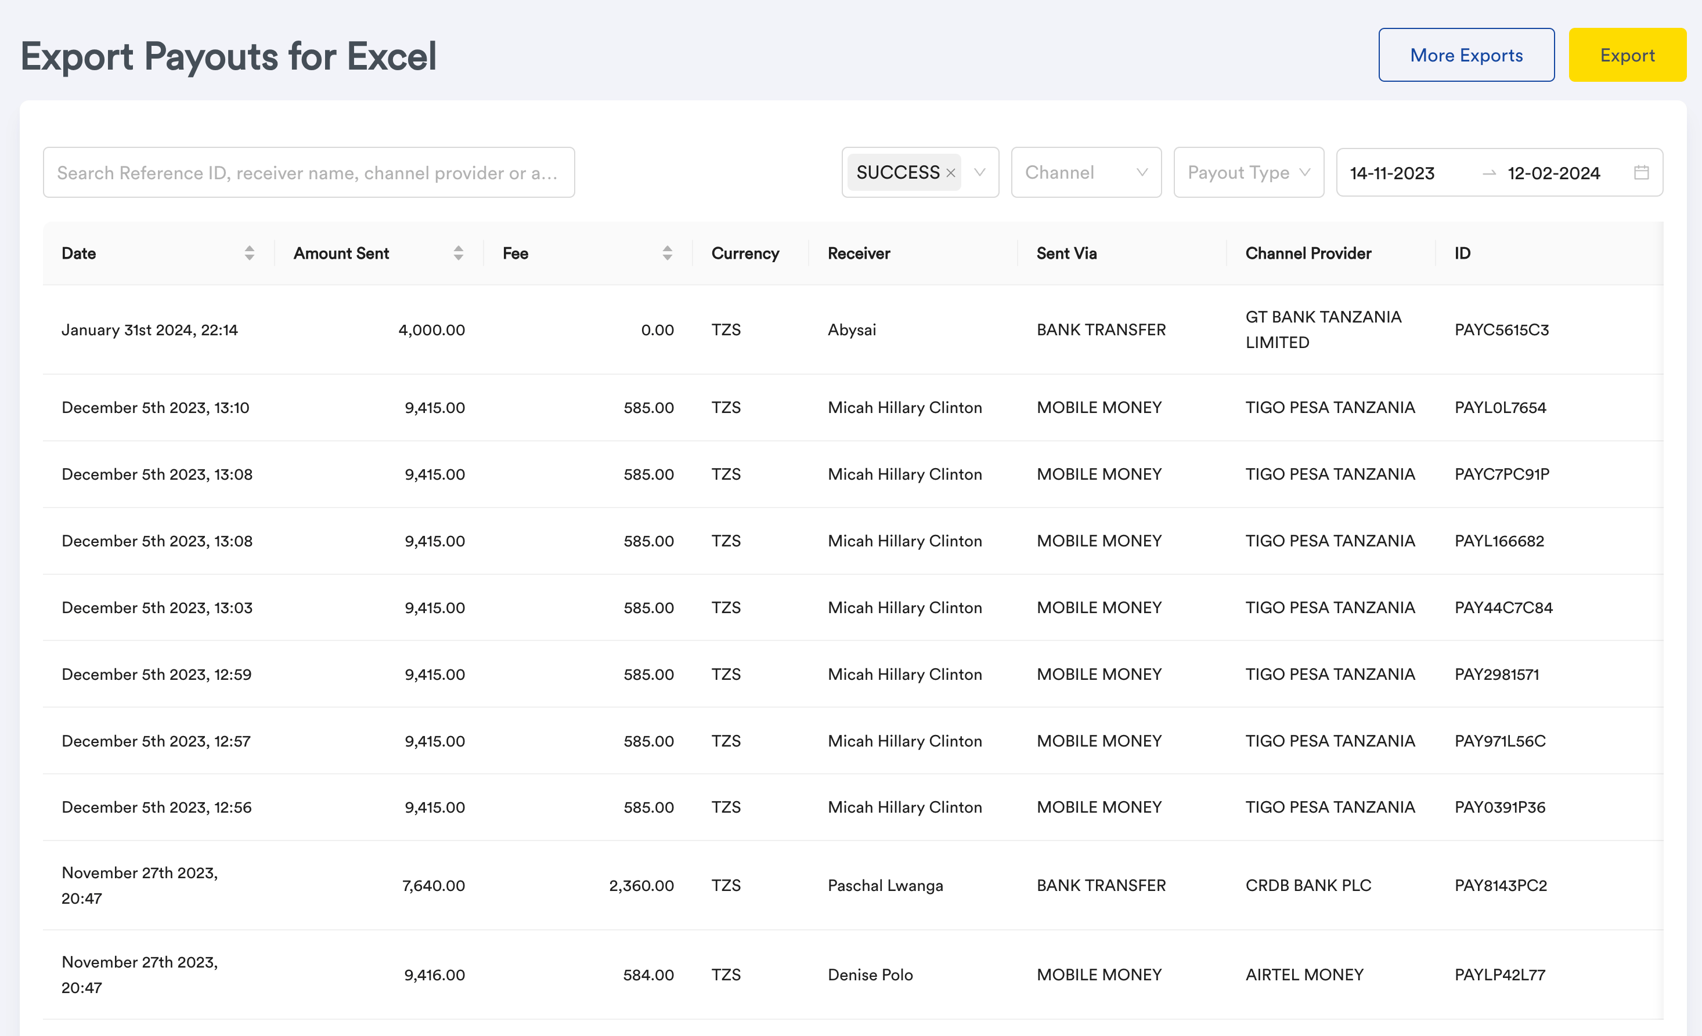Click the Receiver column header
The height and width of the screenshot is (1036, 1702).
point(859,253)
